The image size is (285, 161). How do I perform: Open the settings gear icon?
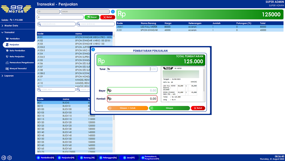pos(10,158)
